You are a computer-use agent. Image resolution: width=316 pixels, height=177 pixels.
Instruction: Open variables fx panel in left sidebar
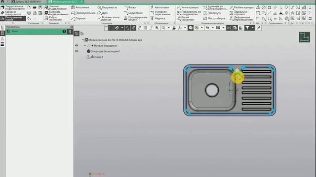coord(2,38)
